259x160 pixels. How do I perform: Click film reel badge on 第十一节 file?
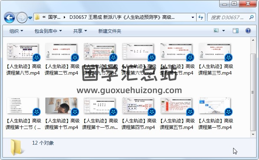(113, 112)
